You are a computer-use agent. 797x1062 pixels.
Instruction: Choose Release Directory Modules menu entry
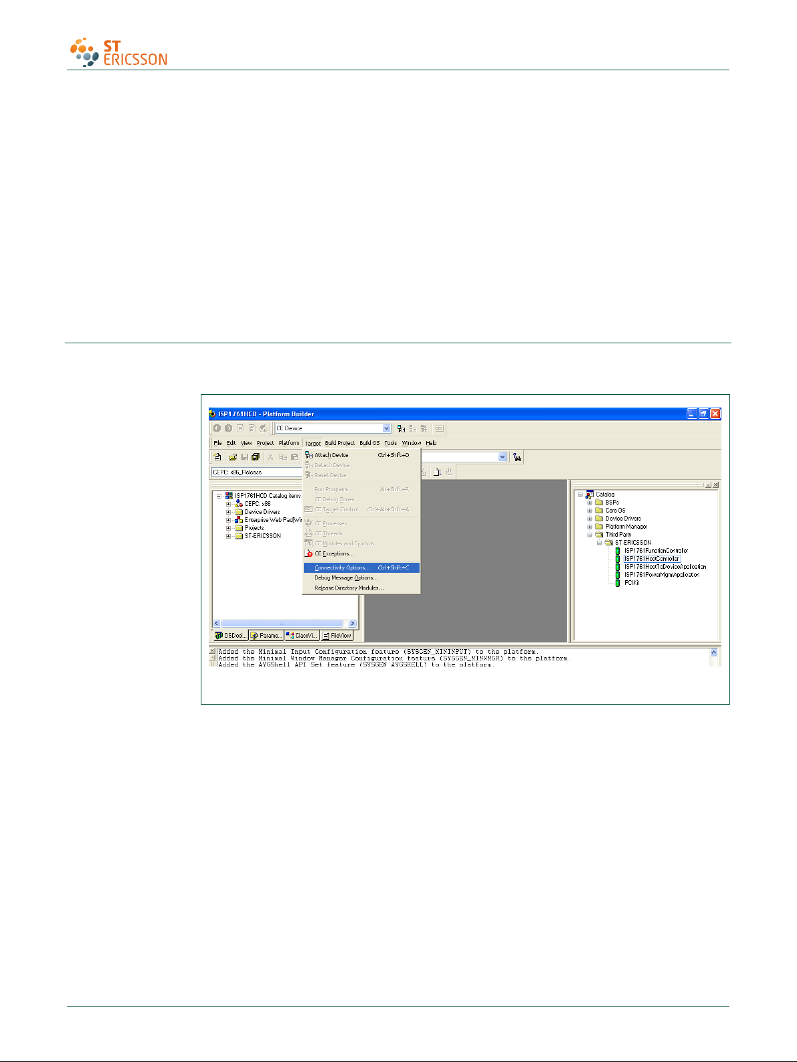[x=361, y=588]
